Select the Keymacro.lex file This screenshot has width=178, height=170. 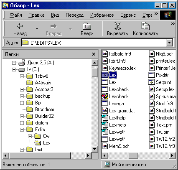click(119, 68)
